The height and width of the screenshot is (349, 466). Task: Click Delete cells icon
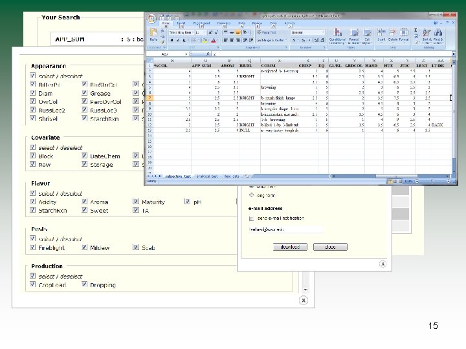pos(393,34)
